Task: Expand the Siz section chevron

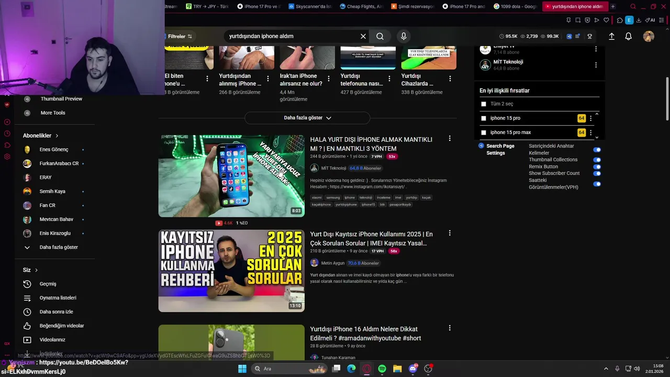Action: [x=36, y=270]
